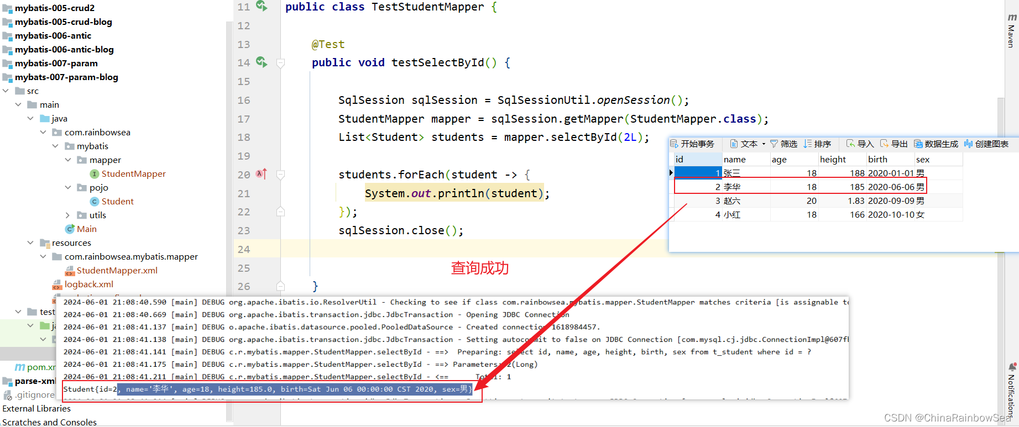Click the 赵六 name cell

click(x=746, y=201)
